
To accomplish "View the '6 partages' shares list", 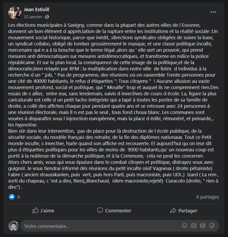I will coord(208,197).
